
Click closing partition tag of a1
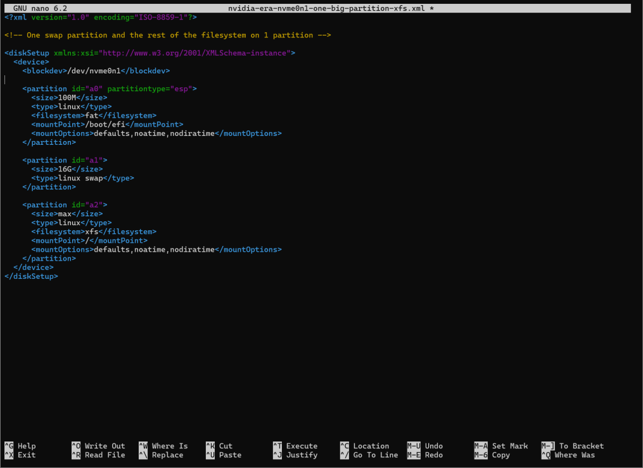point(49,187)
